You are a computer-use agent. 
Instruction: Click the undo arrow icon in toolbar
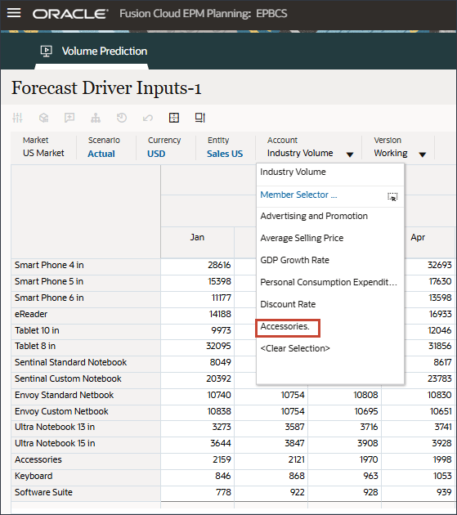(x=148, y=118)
